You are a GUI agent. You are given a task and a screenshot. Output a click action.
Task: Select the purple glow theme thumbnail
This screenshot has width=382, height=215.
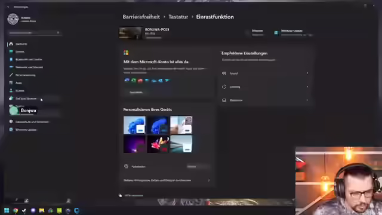click(x=134, y=144)
